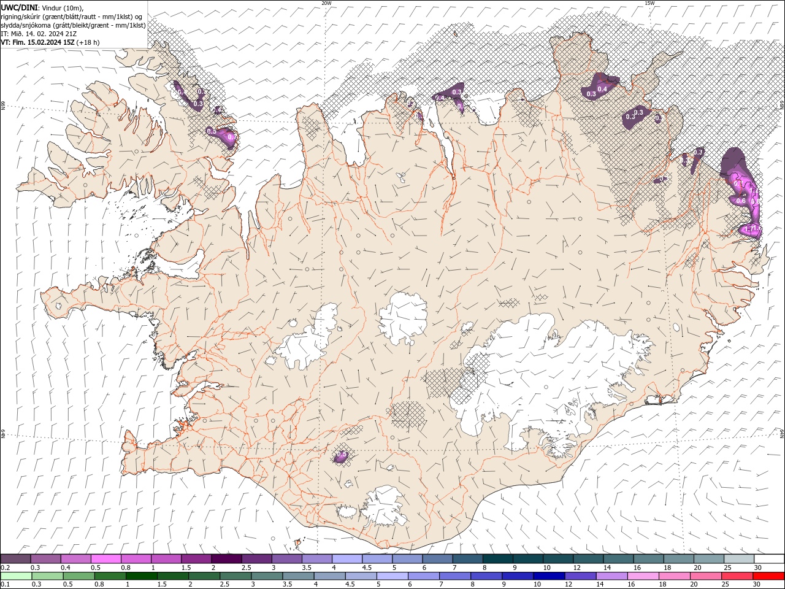Click the purple 12 swatch in lower legend row
The height and width of the screenshot is (589, 785).
pos(580,576)
